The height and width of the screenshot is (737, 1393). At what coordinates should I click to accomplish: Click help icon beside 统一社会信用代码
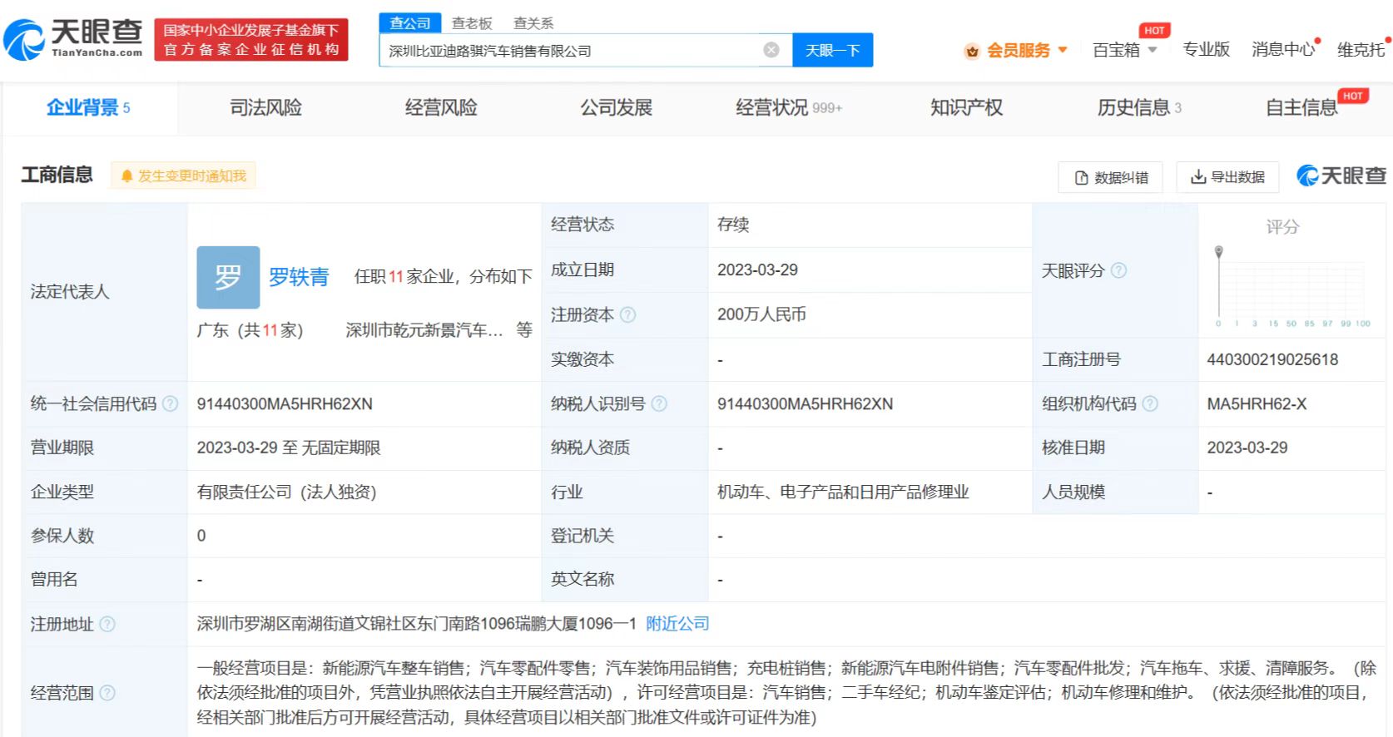pos(171,403)
